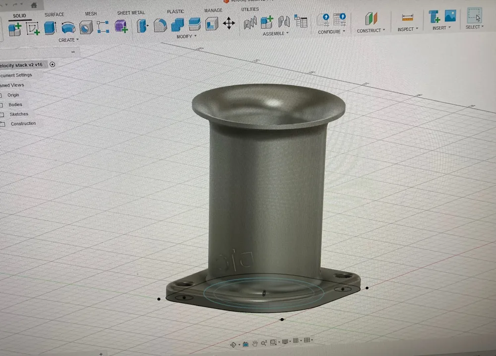This screenshot has height=356, width=496.
Task: Click the first Configure icon
Action: [x=323, y=20]
